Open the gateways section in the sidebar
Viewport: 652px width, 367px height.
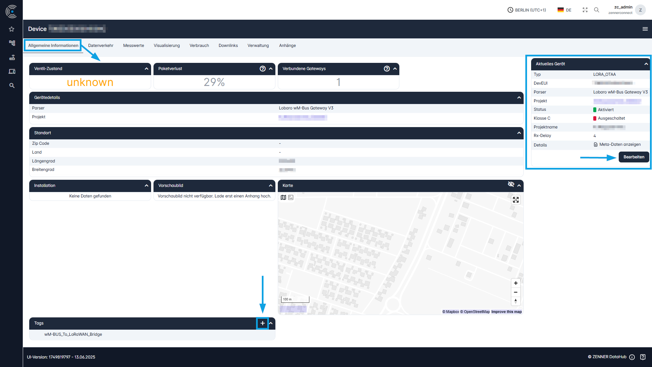click(x=12, y=57)
